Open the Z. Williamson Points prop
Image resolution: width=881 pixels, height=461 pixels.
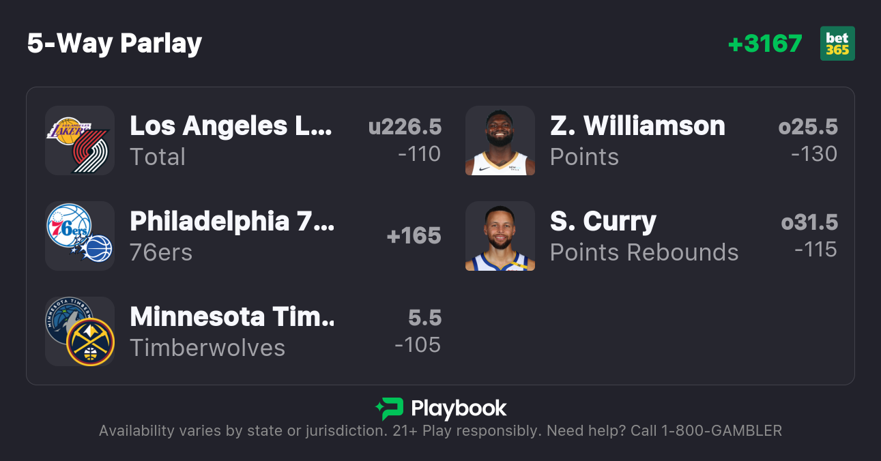[637, 140]
